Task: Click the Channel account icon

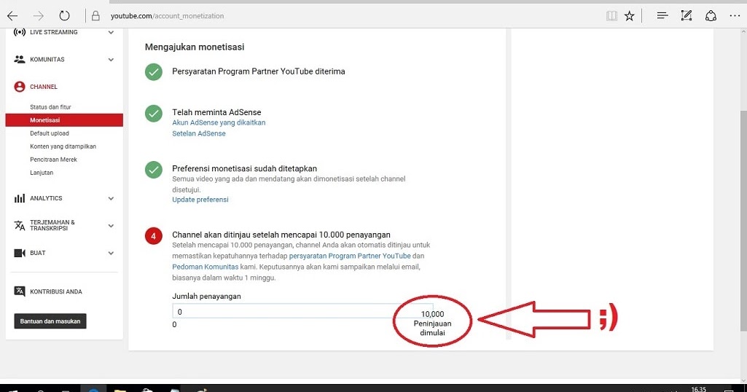Action: point(20,87)
